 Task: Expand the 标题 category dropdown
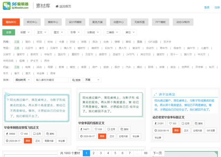[x=25, y=32]
